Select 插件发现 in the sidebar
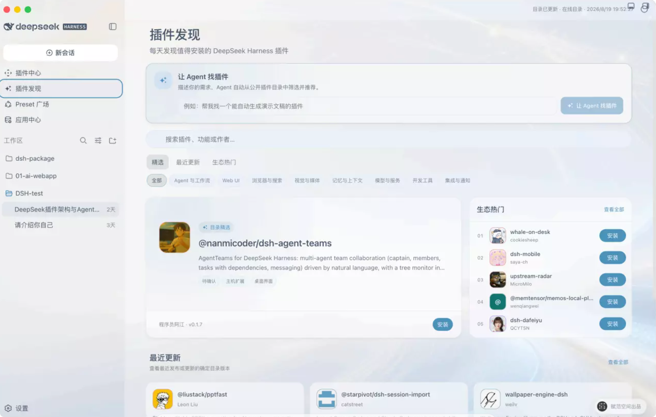The width and height of the screenshot is (656, 417). point(61,88)
